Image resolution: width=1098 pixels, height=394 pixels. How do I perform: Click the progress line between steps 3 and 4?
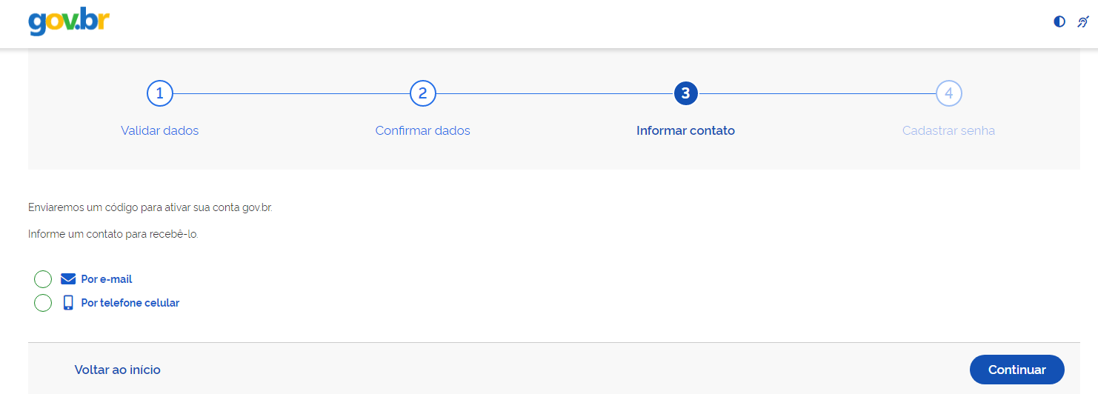pos(816,93)
